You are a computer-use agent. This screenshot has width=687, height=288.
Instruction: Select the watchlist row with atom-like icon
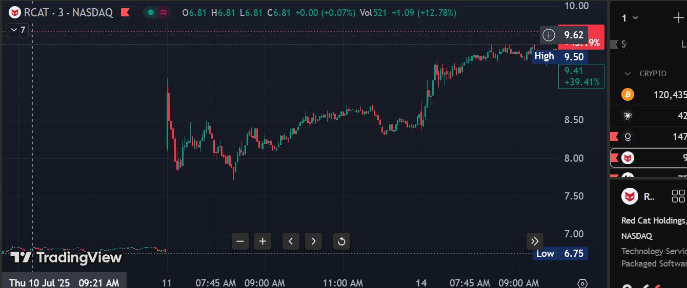pyautogui.click(x=649, y=116)
